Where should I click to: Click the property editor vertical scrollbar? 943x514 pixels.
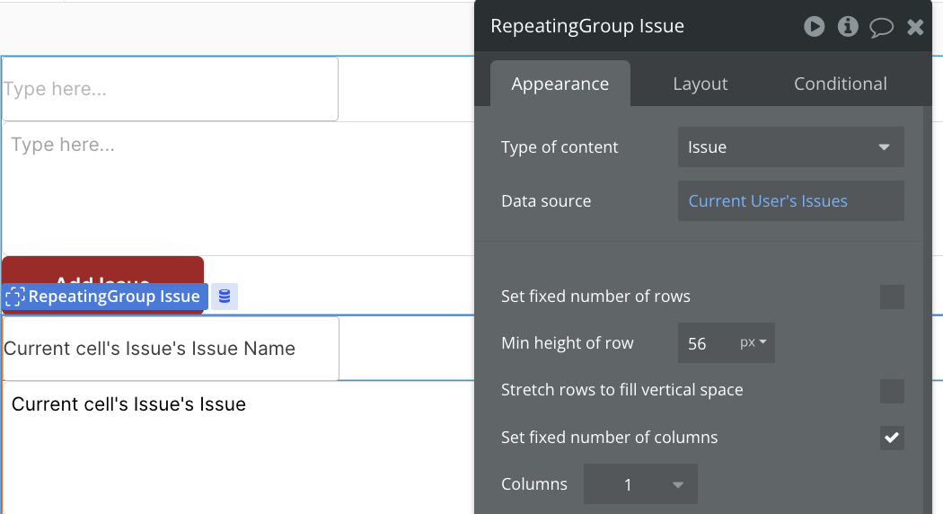927,310
